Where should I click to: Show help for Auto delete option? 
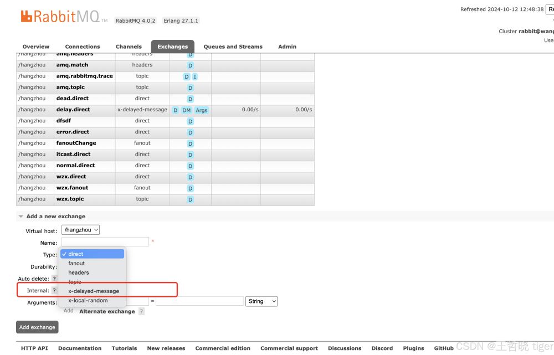coord(54,279)
